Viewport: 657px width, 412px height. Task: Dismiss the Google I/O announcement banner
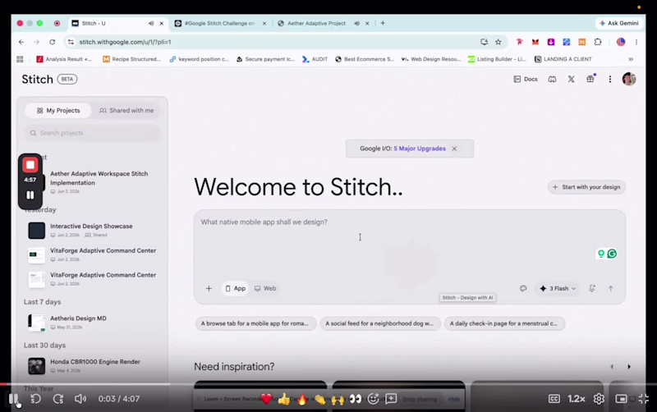pos(454,149)
